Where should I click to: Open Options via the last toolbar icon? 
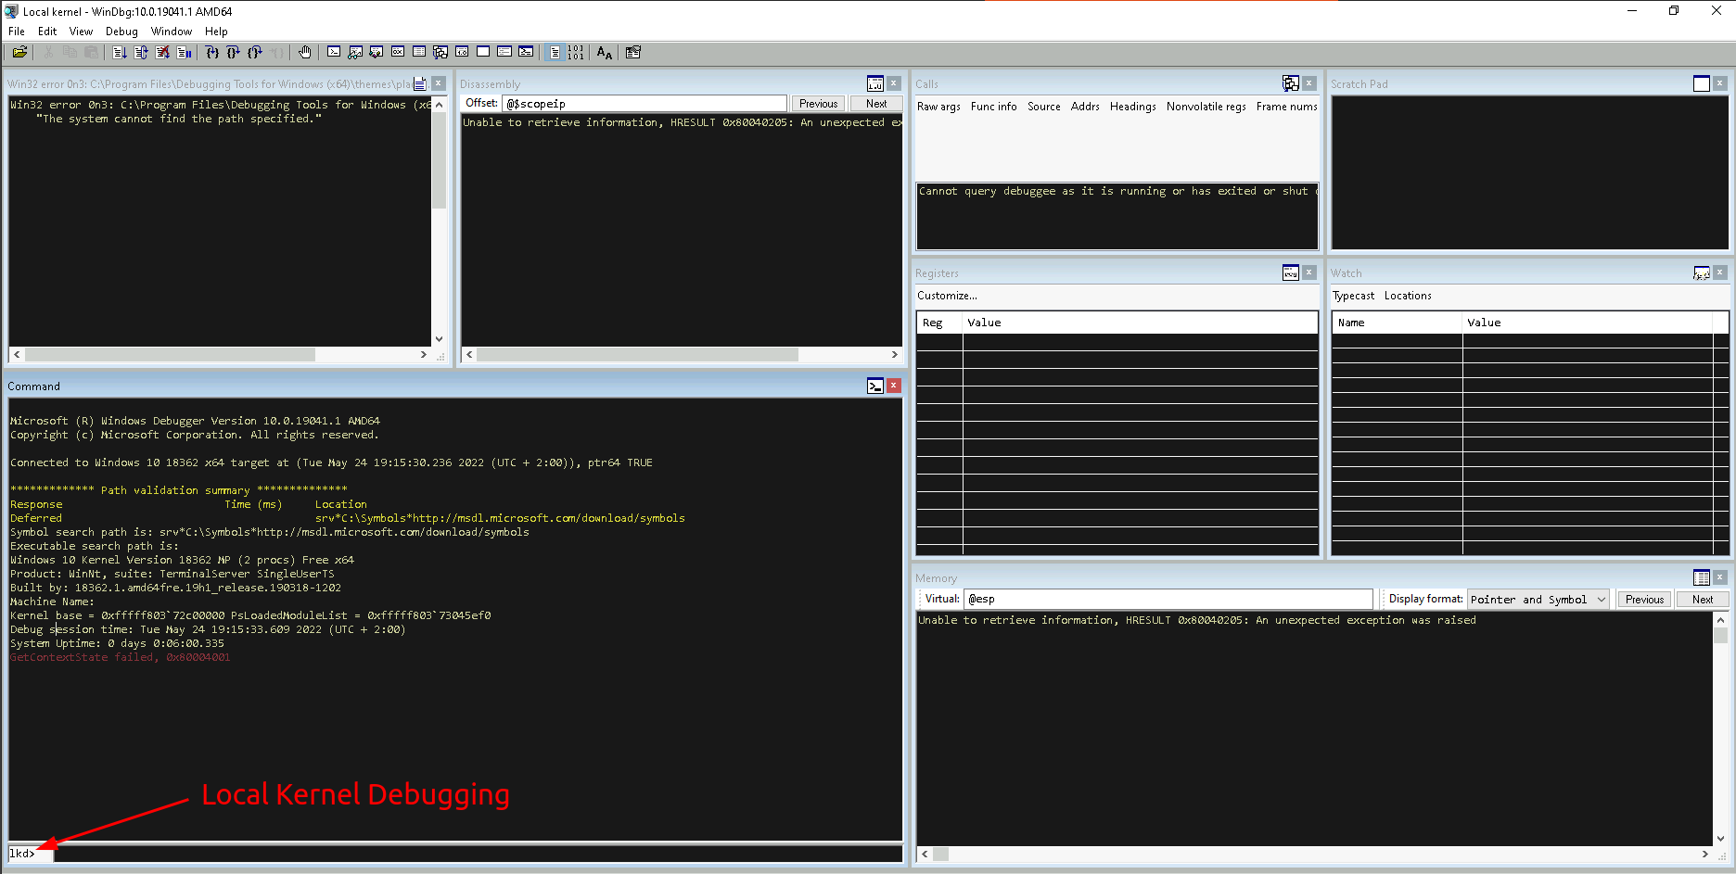pos(633,52)
